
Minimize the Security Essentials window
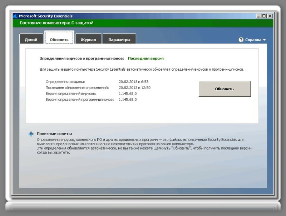(258, 16)
